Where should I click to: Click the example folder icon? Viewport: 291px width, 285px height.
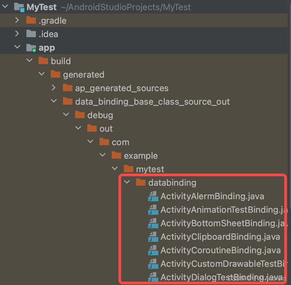pos(116,155)
